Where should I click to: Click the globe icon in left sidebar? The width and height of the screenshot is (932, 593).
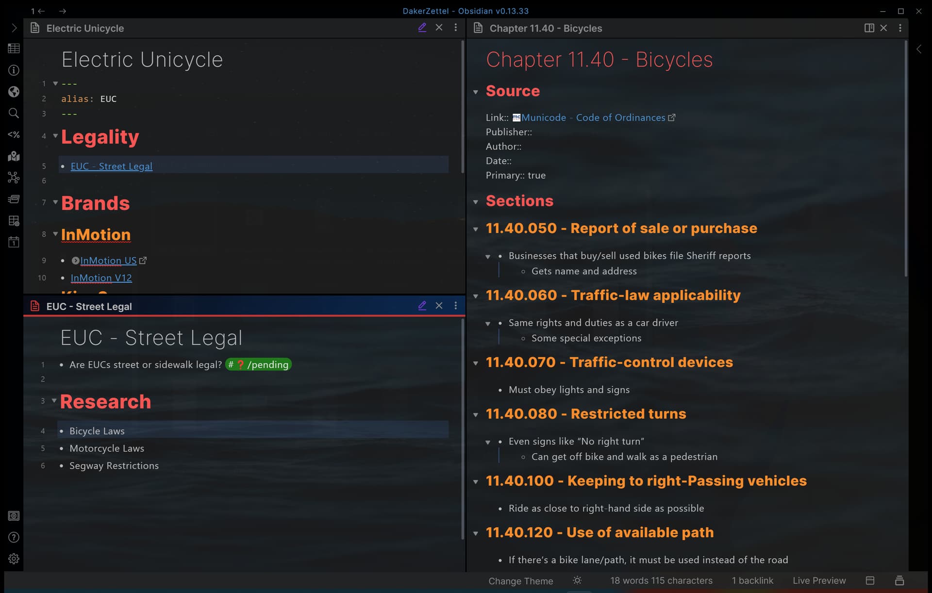(x=14, y=92)
